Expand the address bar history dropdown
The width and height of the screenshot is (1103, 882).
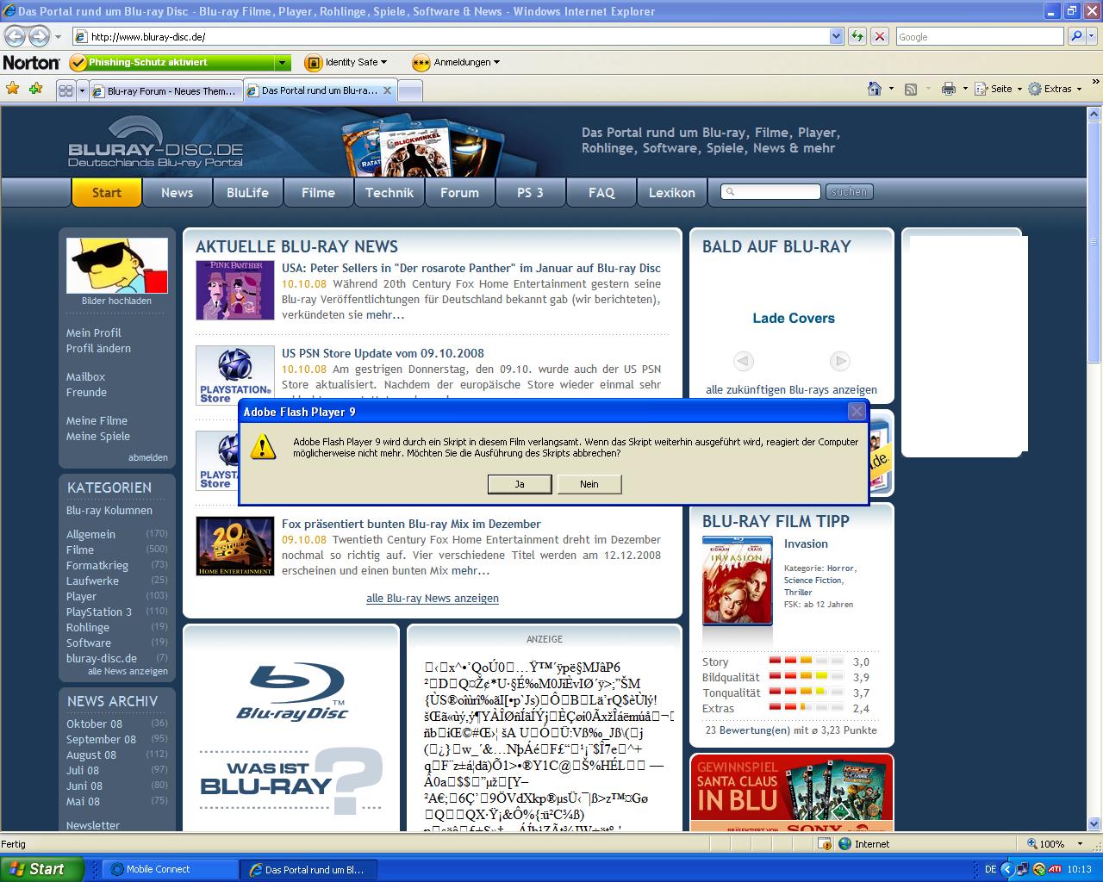point(836,36)
